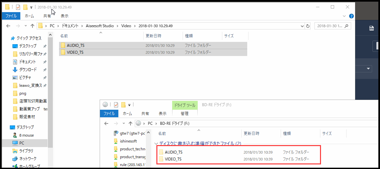
Task: Click the 表示 tab in the BD-RE drive window
Action: pyautogui.click(x=163, y=113)
